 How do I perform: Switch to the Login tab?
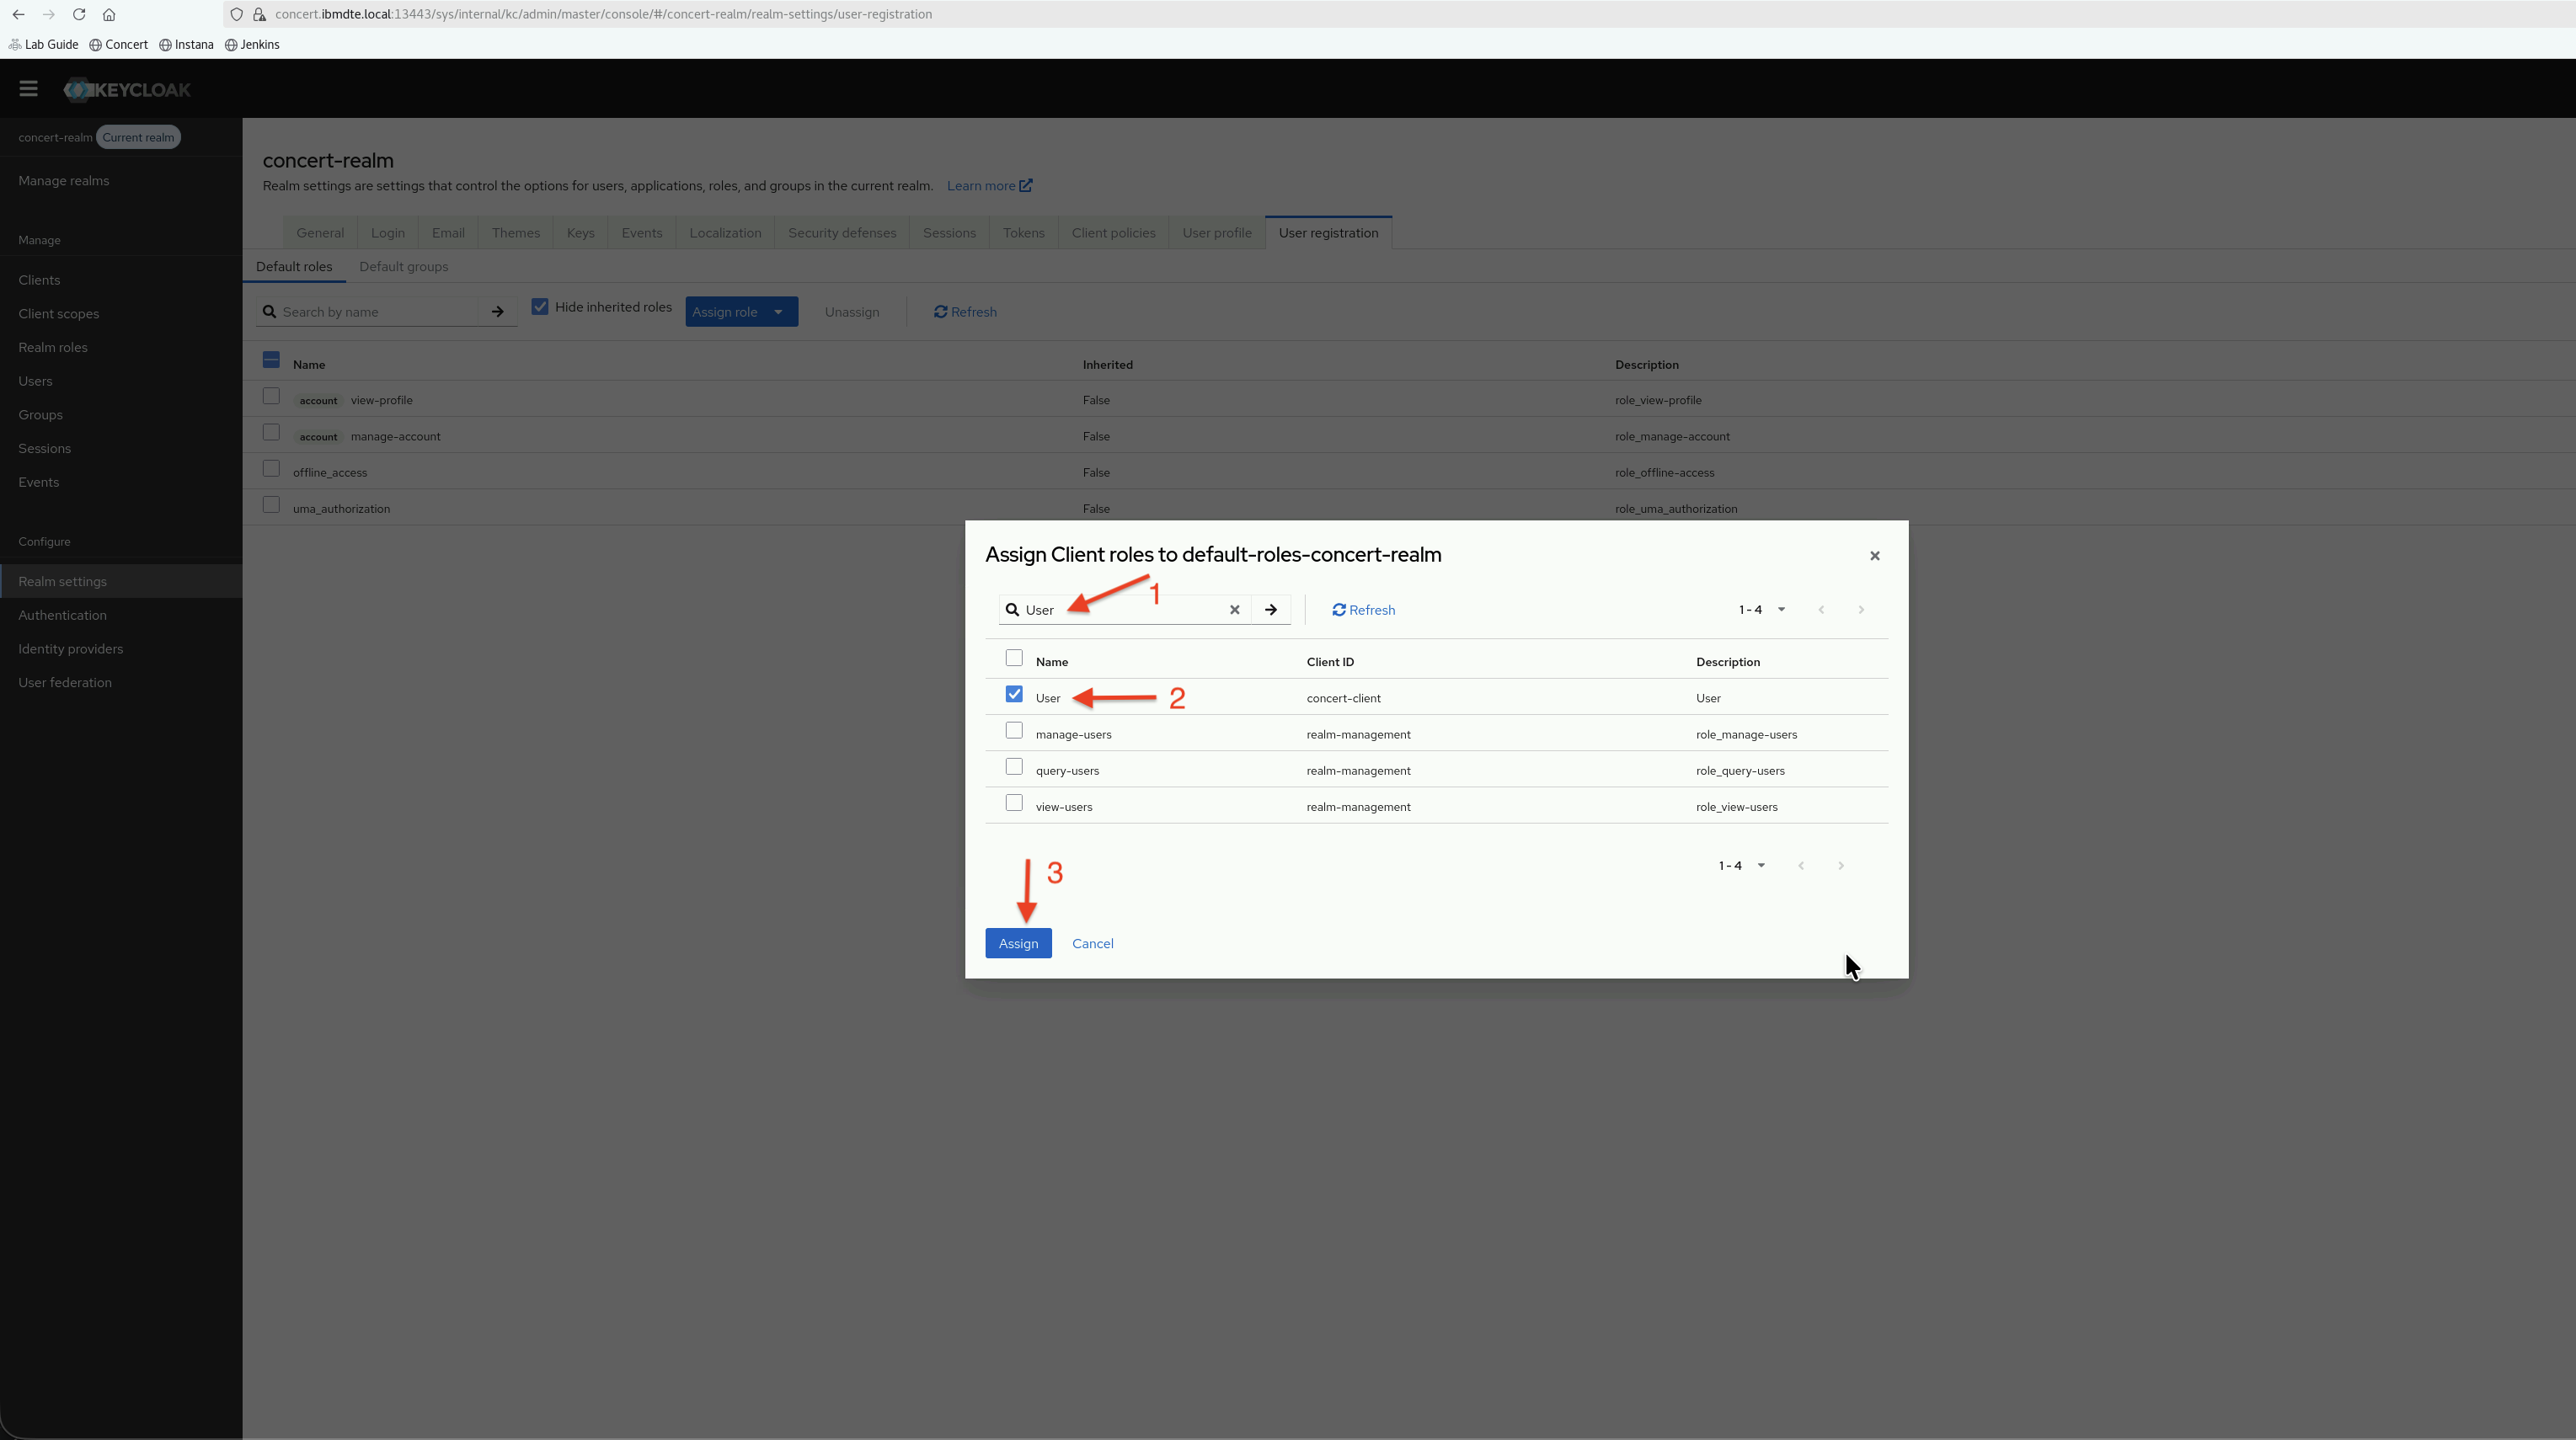point(388,233)
